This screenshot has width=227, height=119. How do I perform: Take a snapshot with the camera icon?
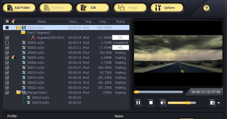tap(212, 103)
